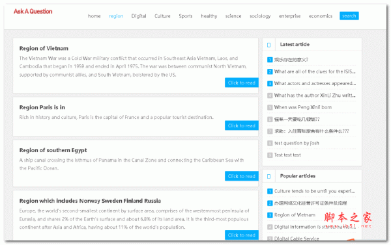This screenshot has width=391, height=245.
Task: Open the Norway Sweden Finland Russia article title
Action: click(x=90, y=201)
